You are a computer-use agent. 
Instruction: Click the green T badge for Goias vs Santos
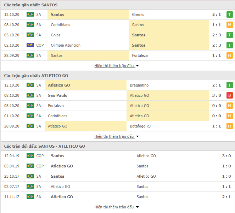pos(229,35)
